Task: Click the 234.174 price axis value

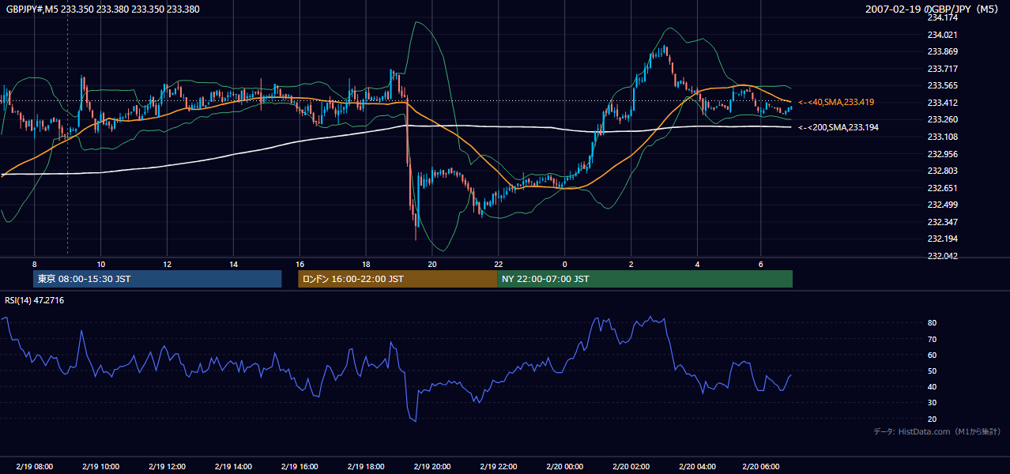Action: 942,17
